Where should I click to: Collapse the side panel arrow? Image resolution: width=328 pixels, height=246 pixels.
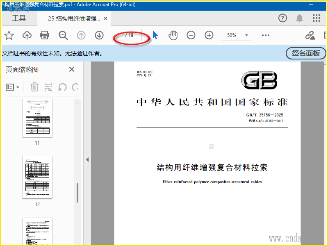87,160
